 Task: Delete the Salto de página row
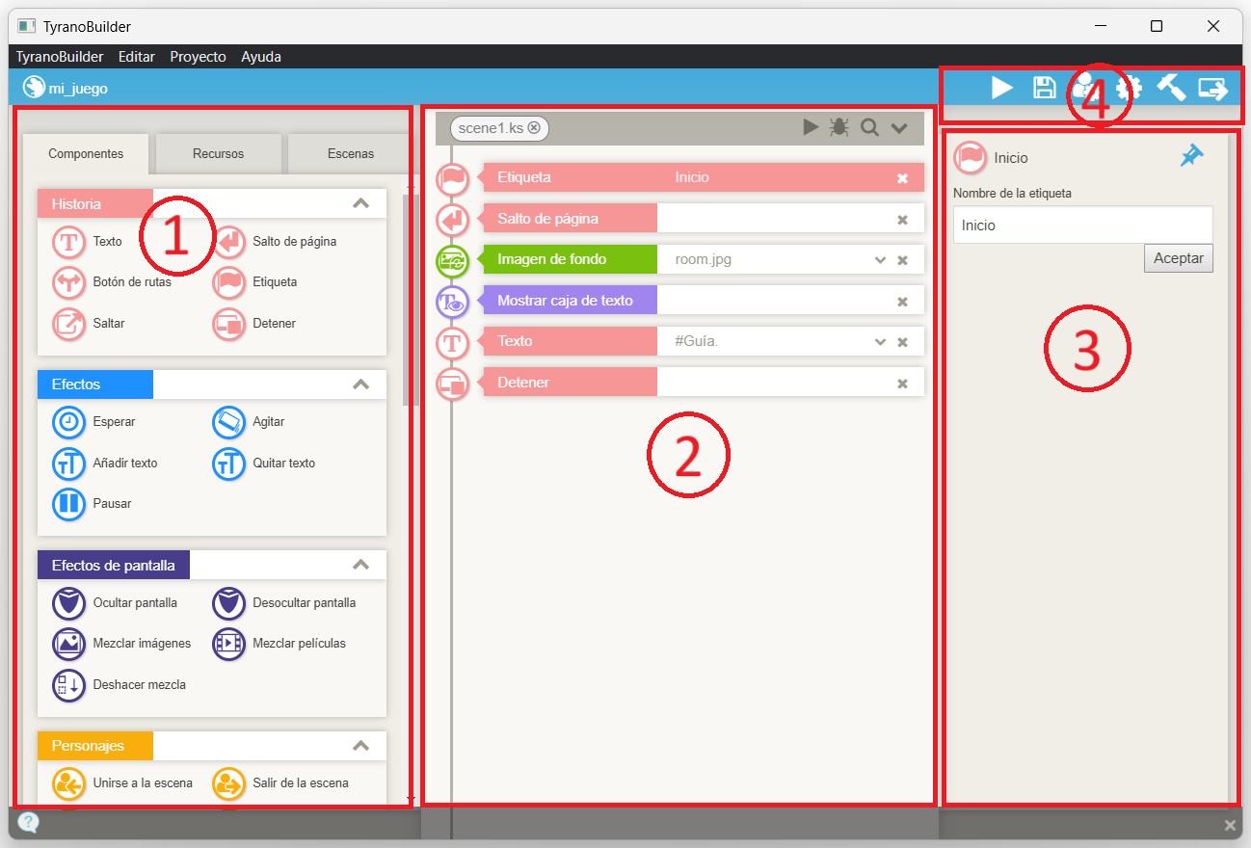pyautogui.click(x=903, y=220)
